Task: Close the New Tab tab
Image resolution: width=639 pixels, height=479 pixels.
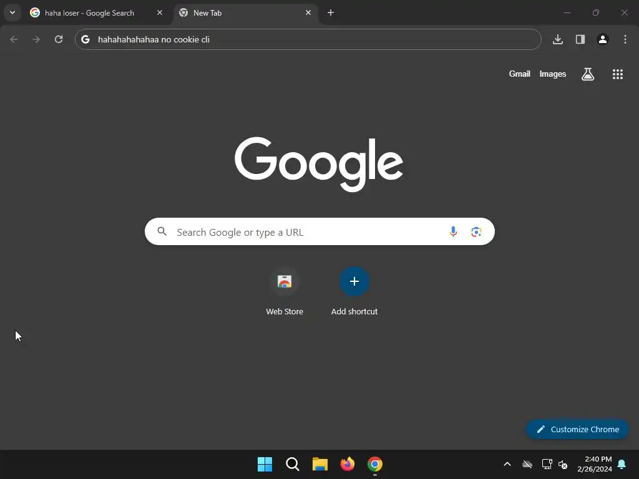Action: click(x=308, y=12)
